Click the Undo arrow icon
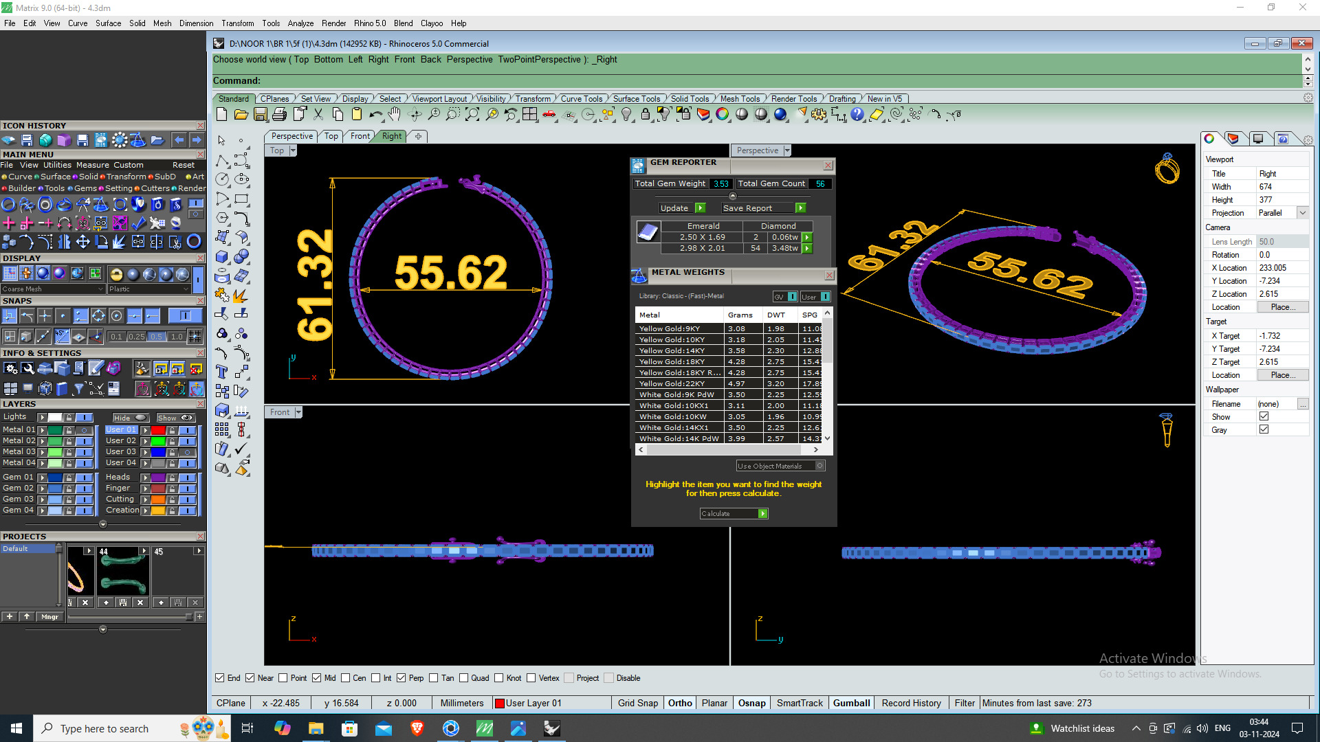Image resolution: width=1320 pixels, height=742 pixels. click(x=375, y=115)
